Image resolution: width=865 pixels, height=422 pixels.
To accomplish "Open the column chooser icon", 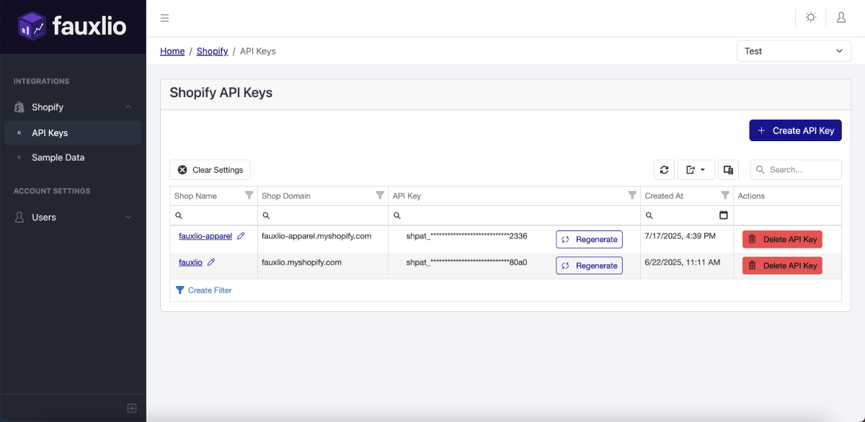I will point(728,170).
